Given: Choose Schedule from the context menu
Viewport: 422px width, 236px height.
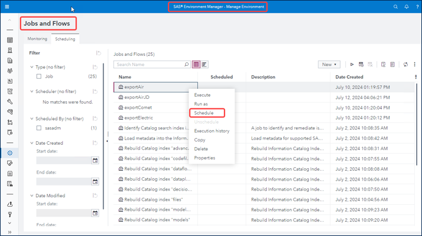Looking at the screenshot, I should click(x=204, y=113).
